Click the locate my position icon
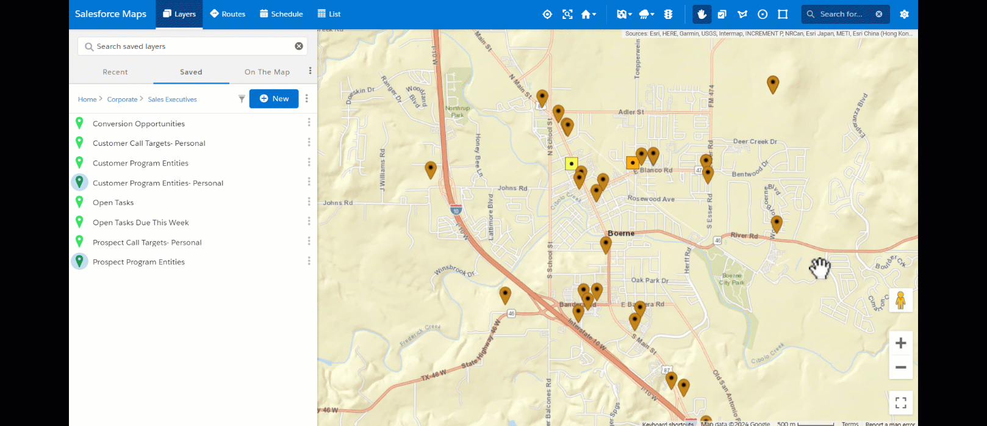 click(547, 14)
